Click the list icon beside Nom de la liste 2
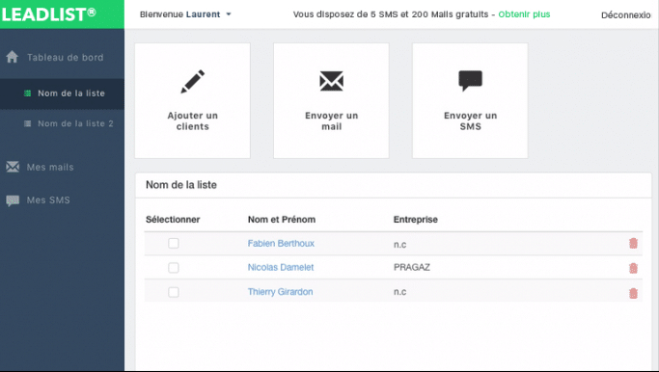The width and height of the screenshot is (659, 372). pos(27,123)
